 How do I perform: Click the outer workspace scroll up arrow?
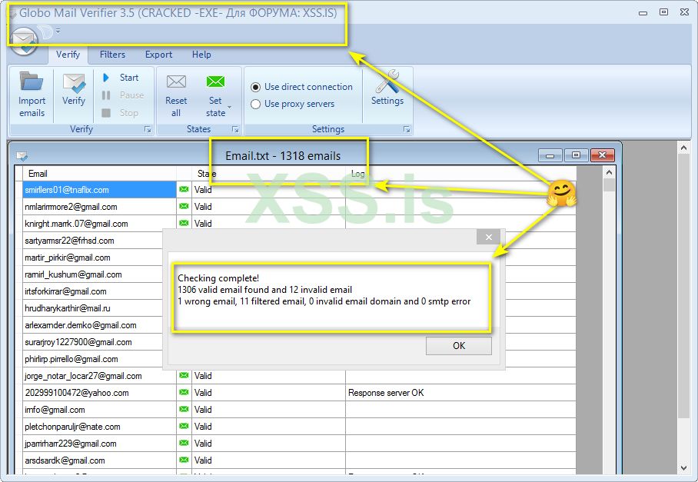(684, 148)
